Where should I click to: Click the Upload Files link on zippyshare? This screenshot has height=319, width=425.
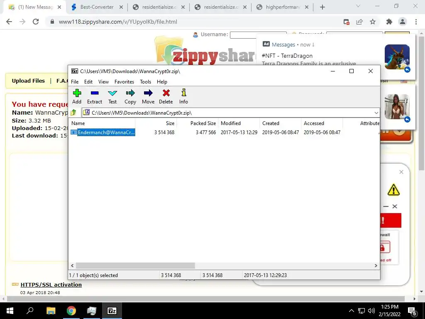pos(28,81)
